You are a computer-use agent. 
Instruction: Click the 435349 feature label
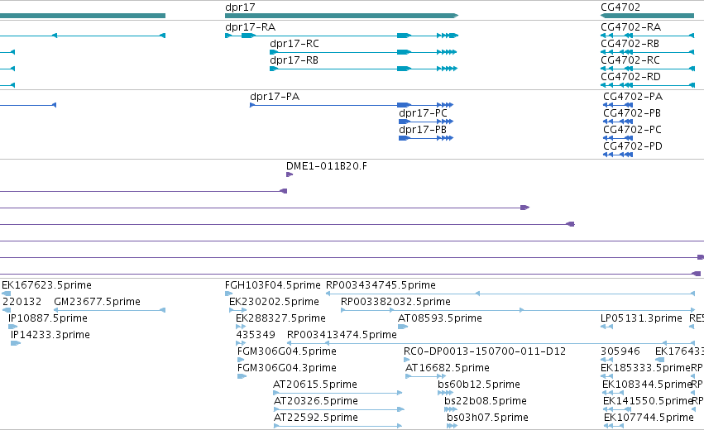(256, 335)
